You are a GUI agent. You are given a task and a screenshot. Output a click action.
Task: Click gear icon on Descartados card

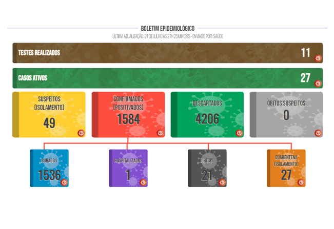(x=239, y=133)
